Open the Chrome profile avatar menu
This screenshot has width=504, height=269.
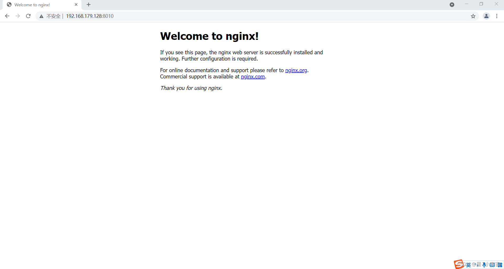tap(486, 16)
